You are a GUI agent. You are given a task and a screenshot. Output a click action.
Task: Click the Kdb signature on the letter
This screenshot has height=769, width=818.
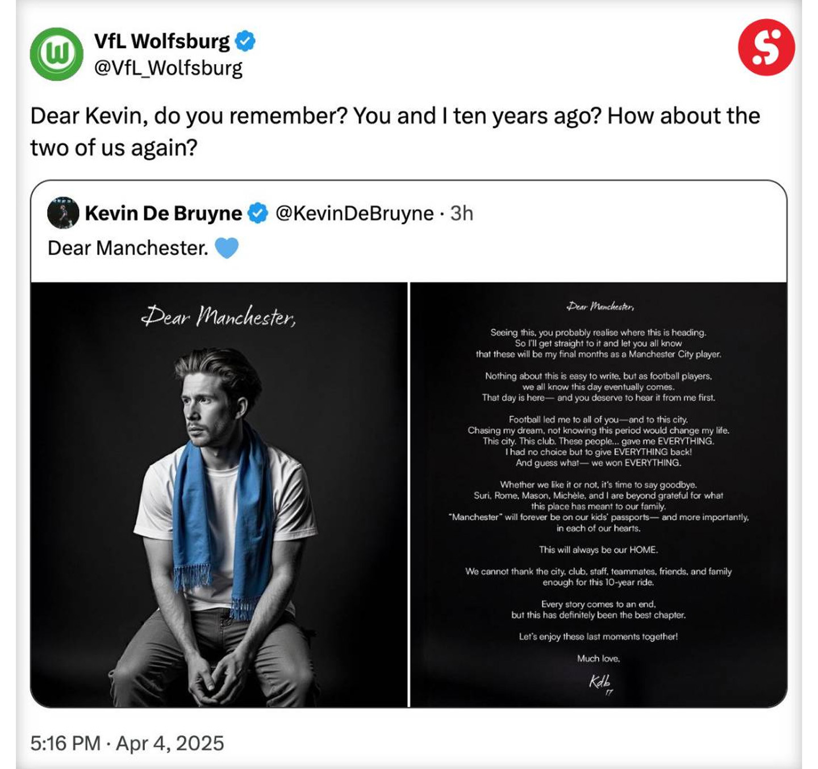point(600,682)
